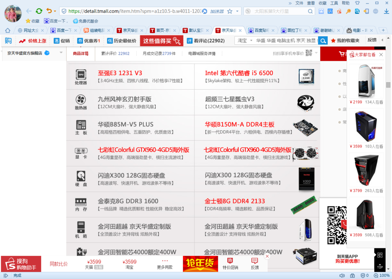
Task: Open the password key extension icon
Action: tap(348, 11)
